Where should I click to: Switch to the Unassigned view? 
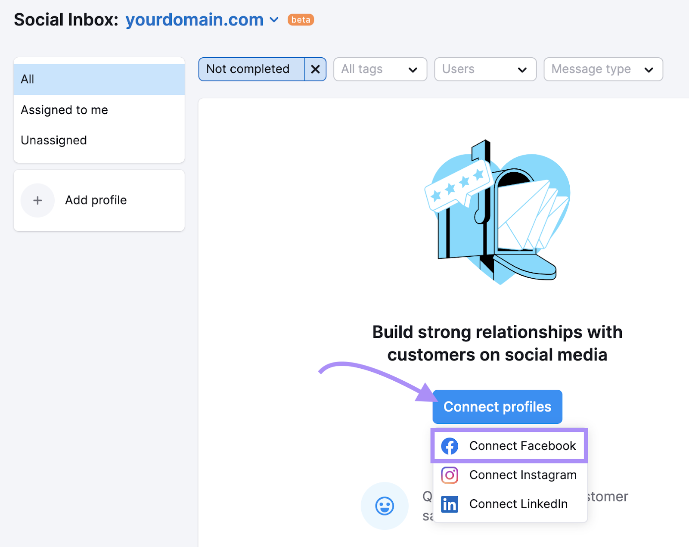click(x=54, y=140)
